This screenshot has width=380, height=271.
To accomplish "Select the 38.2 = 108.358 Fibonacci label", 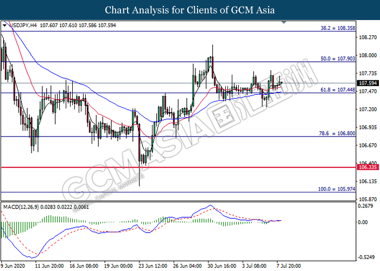I will [x=338, y=28].
